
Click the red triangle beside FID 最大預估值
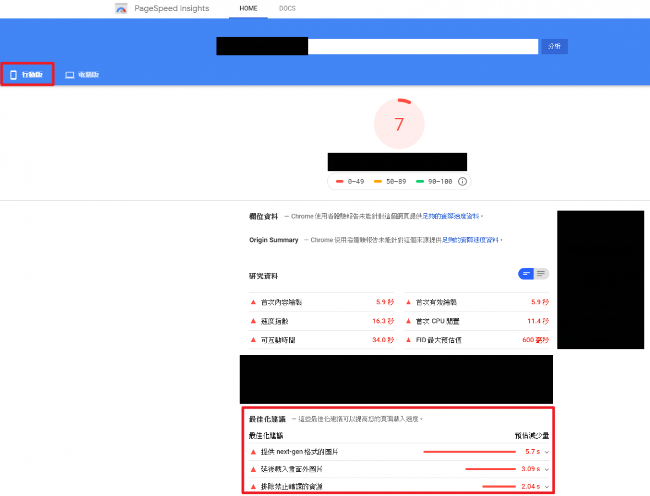pyautogui.click(x=408, y=340)
